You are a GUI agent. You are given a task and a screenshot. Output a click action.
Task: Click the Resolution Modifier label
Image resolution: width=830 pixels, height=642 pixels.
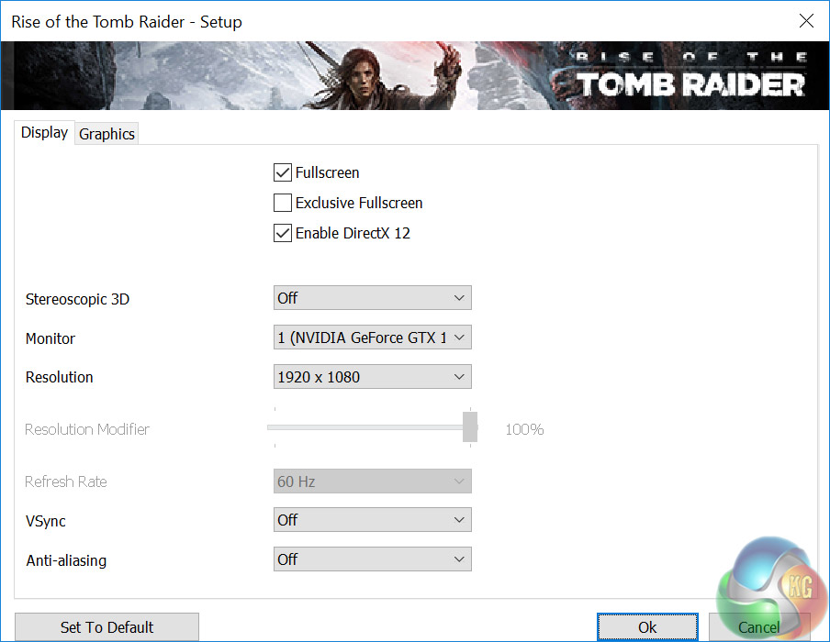(x=87, y=429)
